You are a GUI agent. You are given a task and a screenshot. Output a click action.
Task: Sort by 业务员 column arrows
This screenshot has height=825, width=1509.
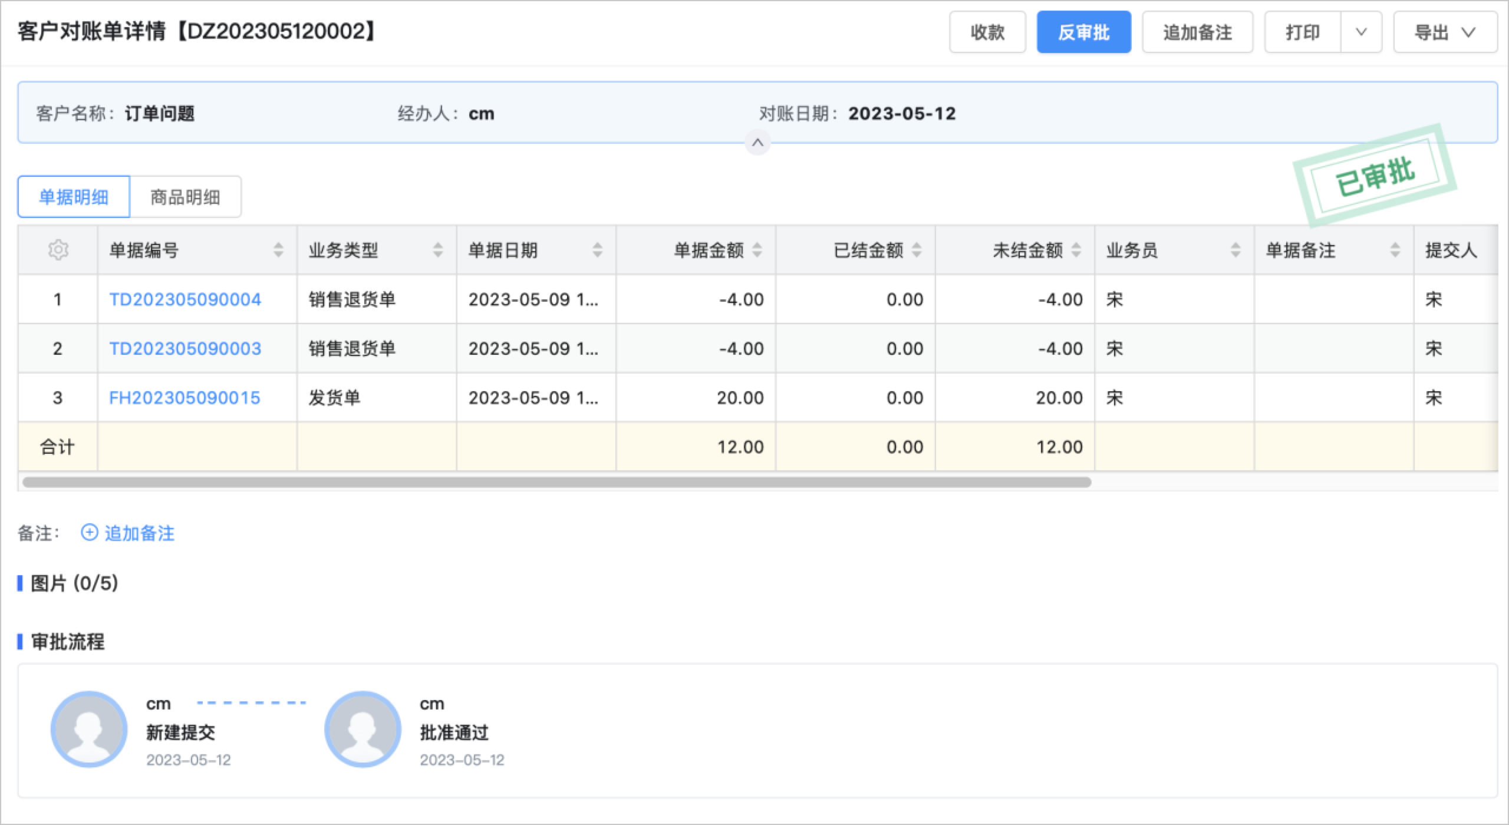coord(1235,250)
